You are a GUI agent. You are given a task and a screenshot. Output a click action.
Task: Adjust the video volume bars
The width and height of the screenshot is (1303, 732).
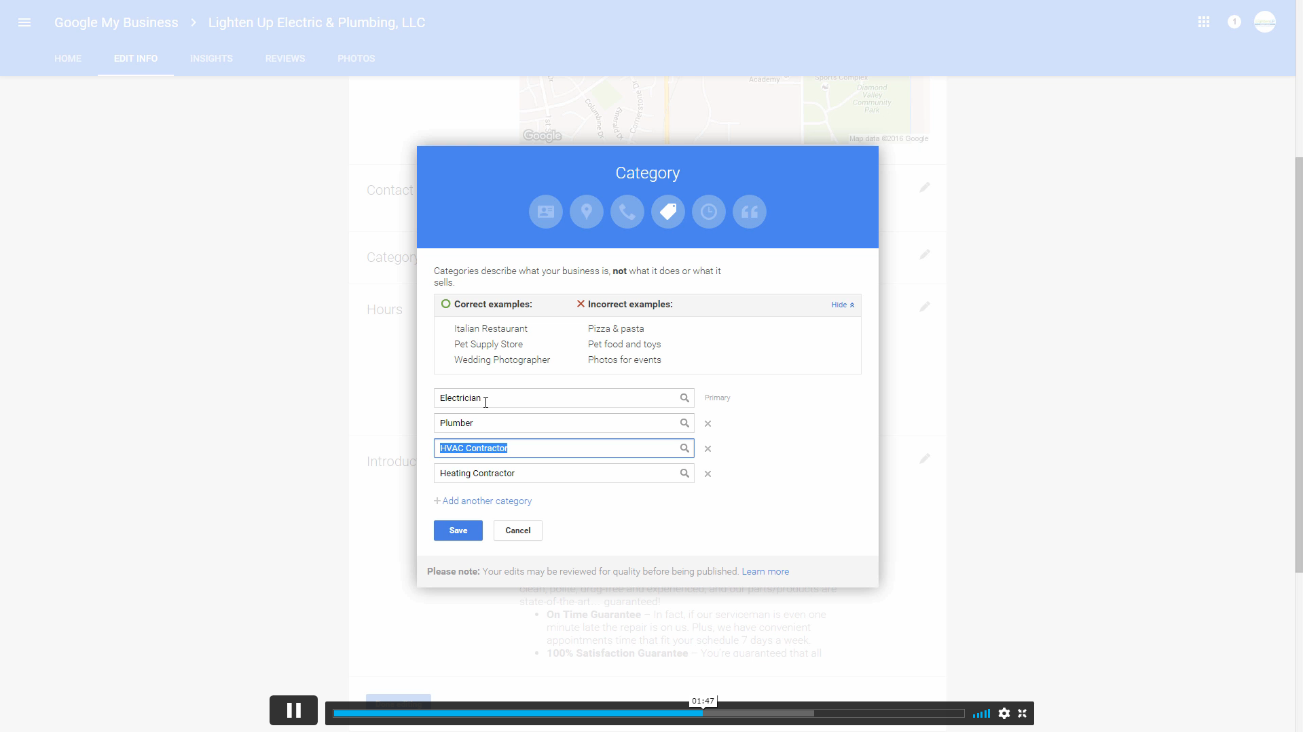coord(981,713)
